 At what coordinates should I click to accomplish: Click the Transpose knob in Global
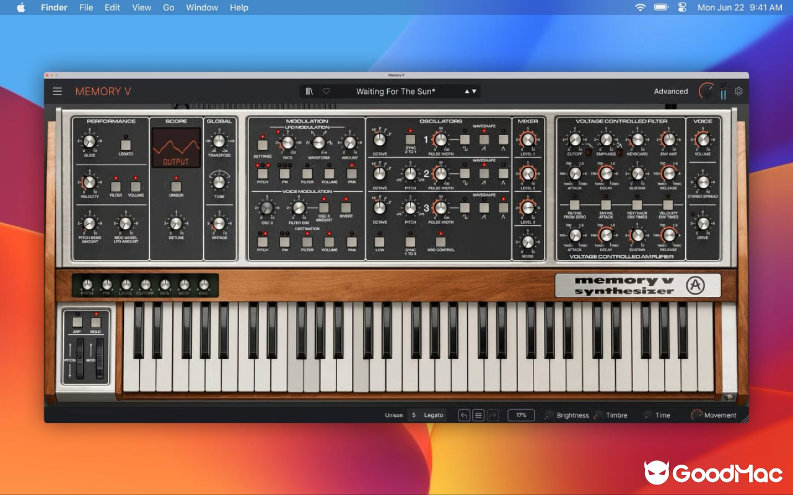(x=219, y=140)
